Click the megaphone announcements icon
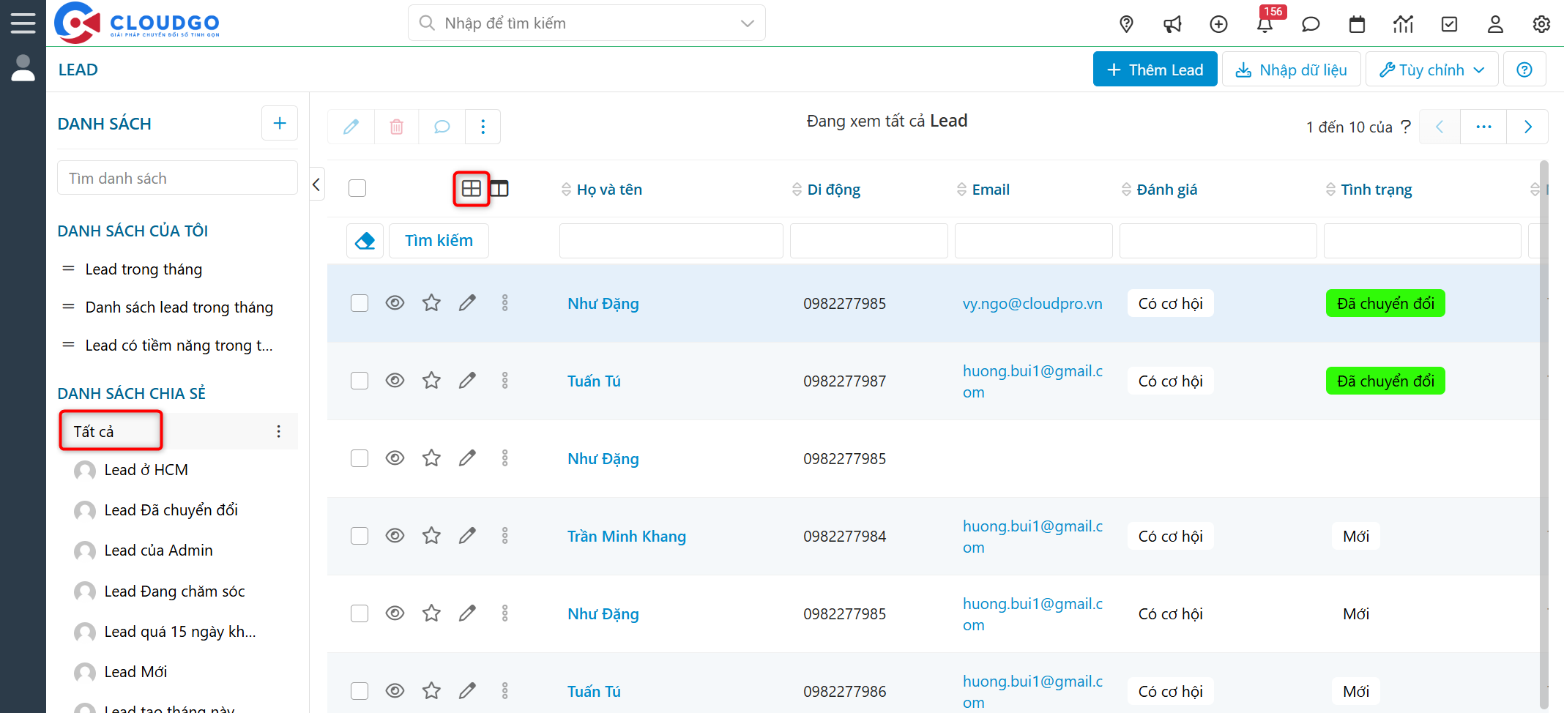Image resolution: width=1564 pixels, height=713 pixels. click(x=1172, y=24)
